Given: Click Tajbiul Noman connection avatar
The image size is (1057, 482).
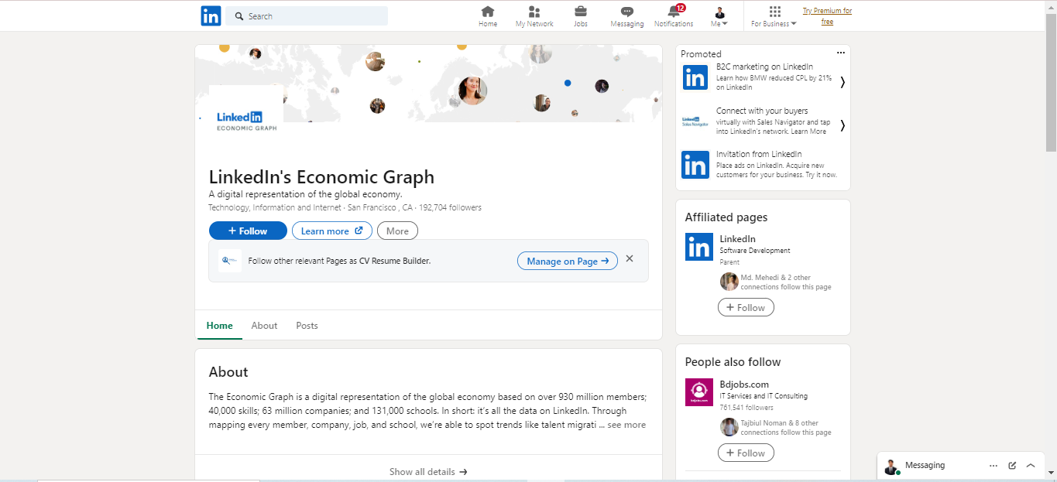Looking at the screenshot, I should 729,427.
